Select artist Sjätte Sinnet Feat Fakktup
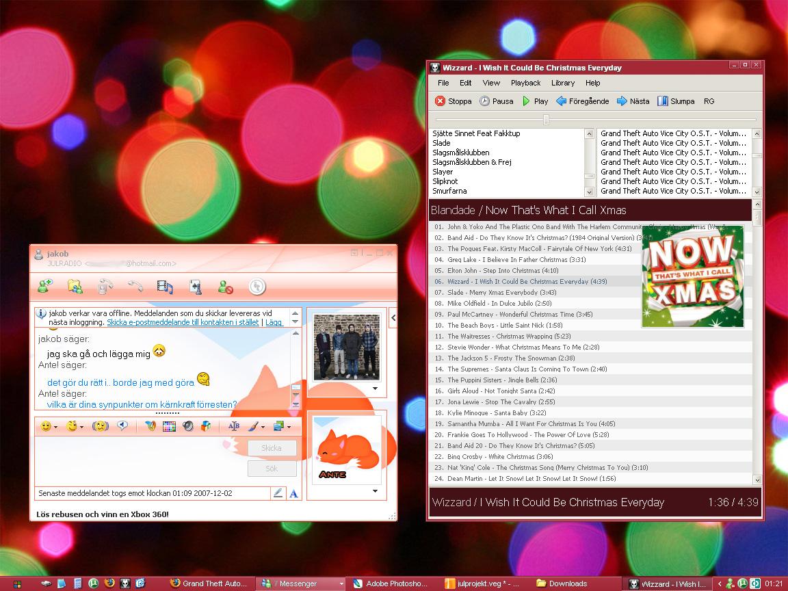Image resolution: width=788 pixels, height=591 pixels. coord(476,133)
